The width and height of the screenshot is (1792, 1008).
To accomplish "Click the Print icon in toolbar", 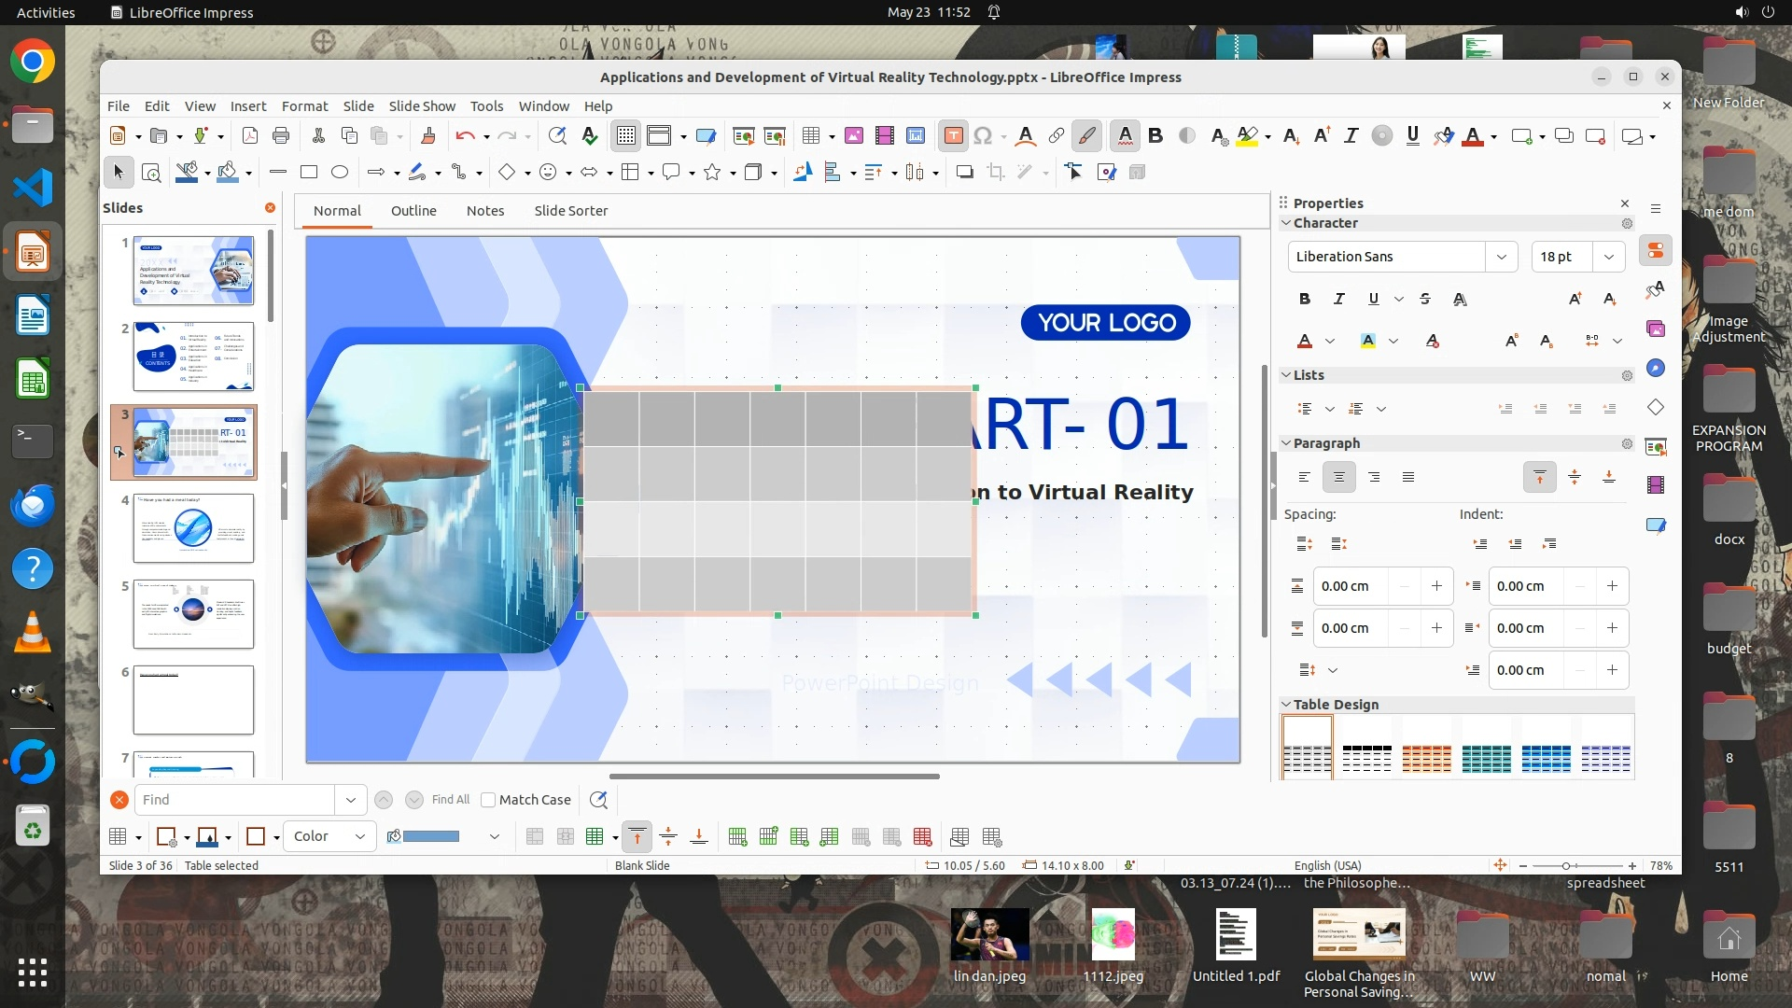I will 281,136.
